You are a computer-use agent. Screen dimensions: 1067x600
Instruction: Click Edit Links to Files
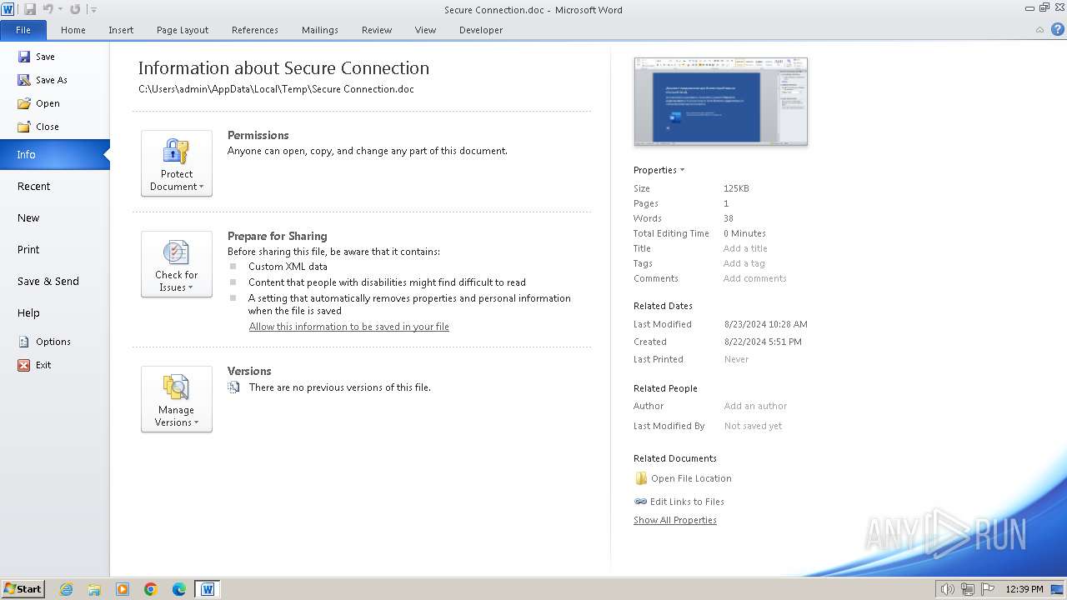pos(687,502)
